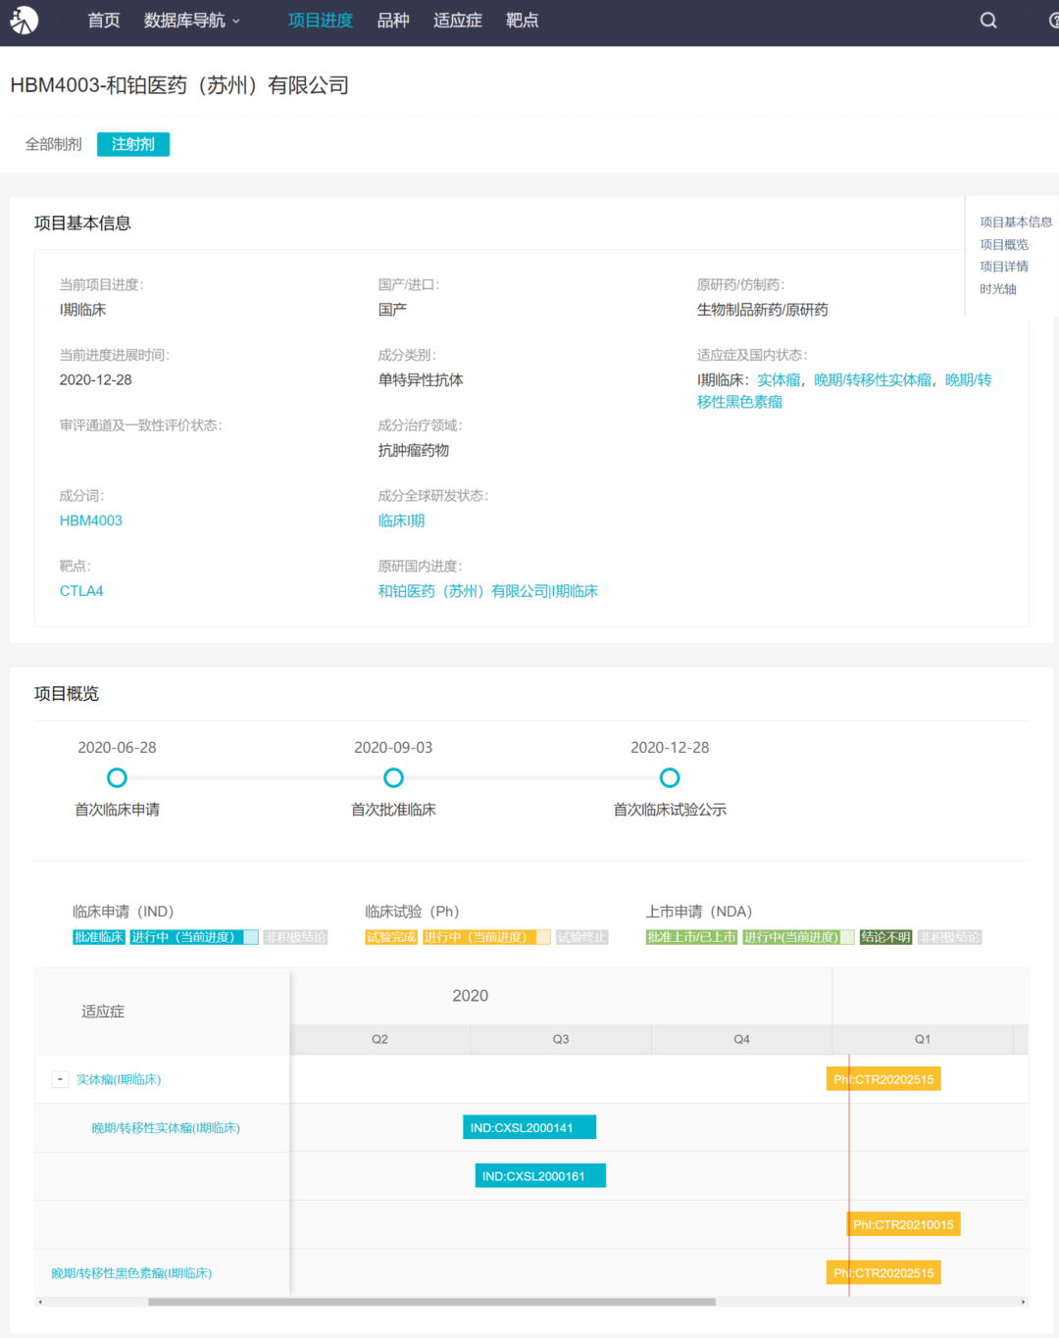Screen dimensions: 1059x1338
Task: Open 晚期/转移性黑色素瘤(I期临床) chart row
Action: tap(131, 1273)
